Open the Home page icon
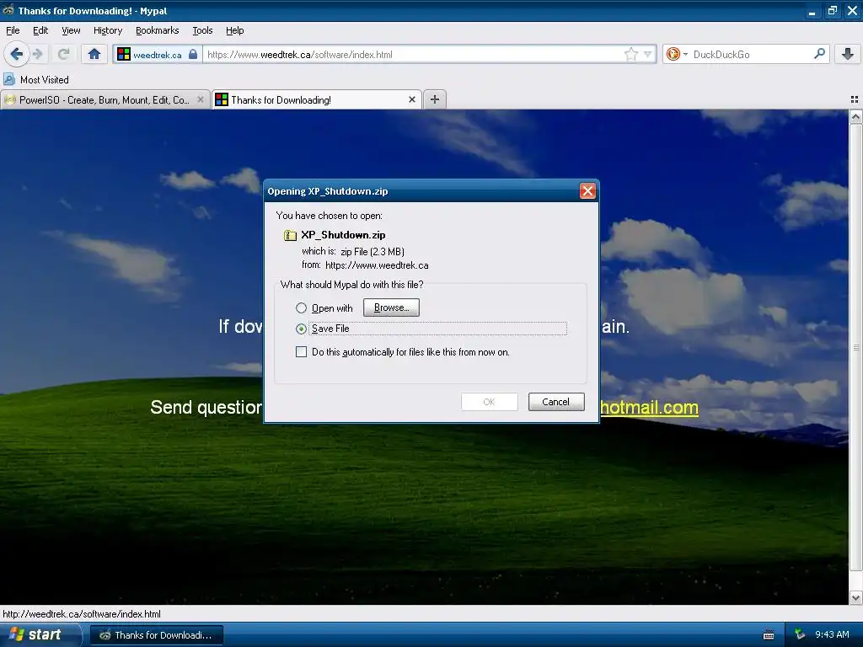Screen dimensions: 863x647 94,54
